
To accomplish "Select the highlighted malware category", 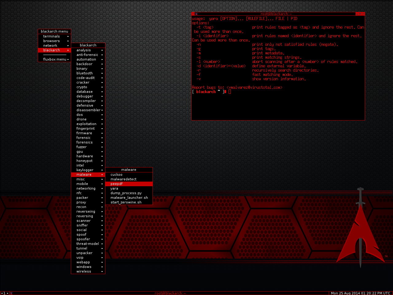I will pos(88,175).
